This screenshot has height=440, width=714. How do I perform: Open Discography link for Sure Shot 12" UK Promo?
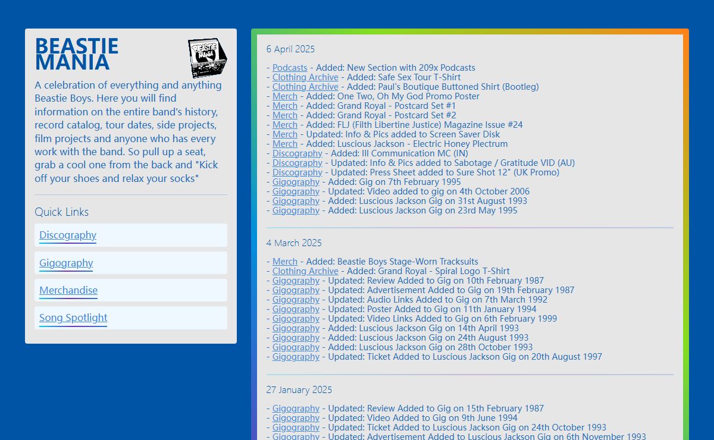297,172
